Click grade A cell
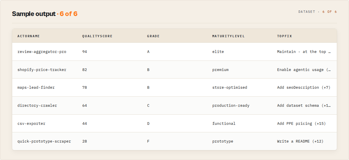The image size is (349, 160). coord(148,52)
